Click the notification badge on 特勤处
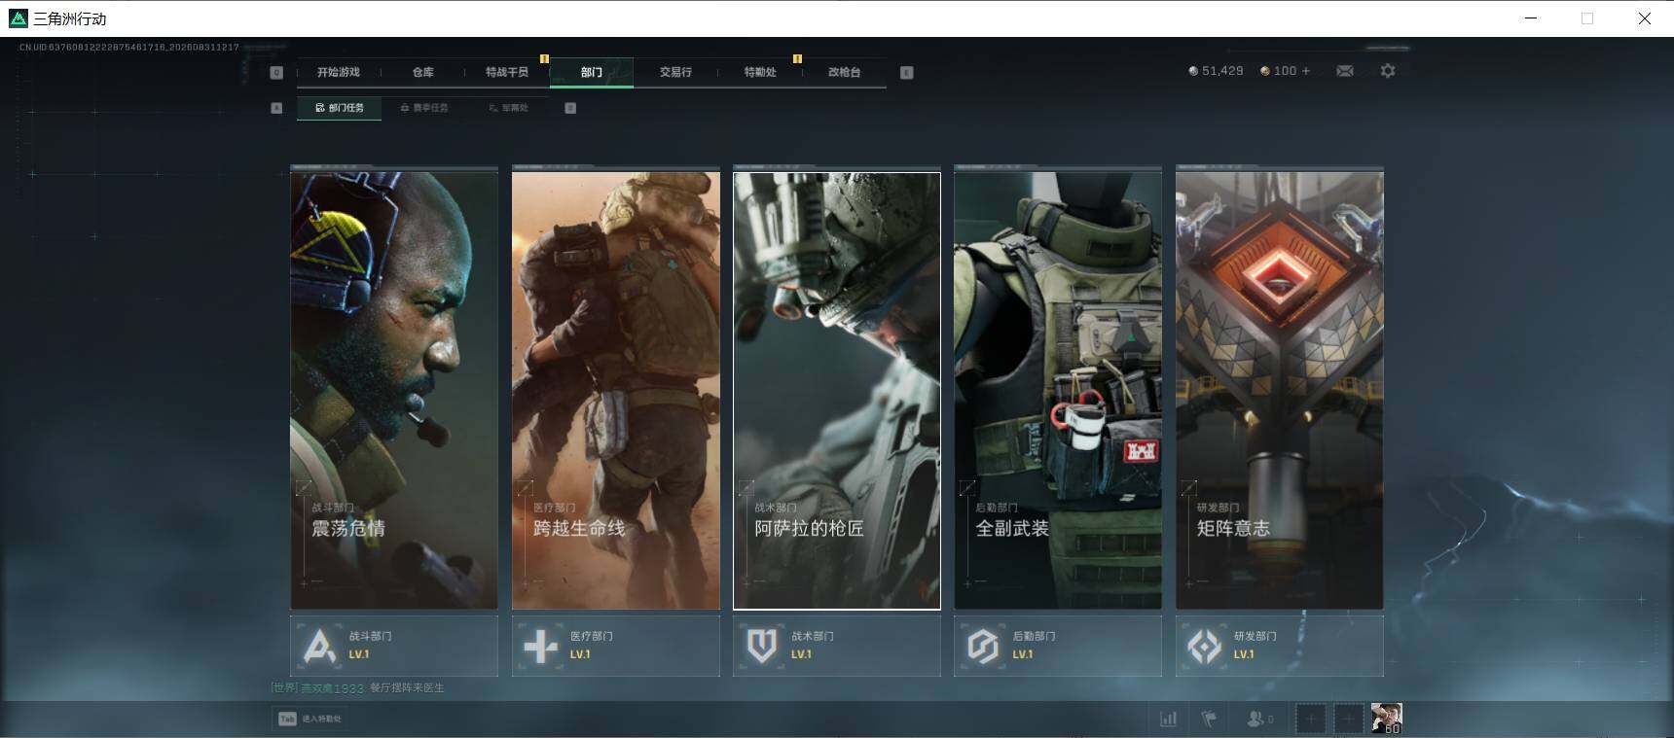 [x=797, y=59]
